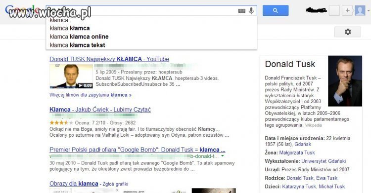Open 'Gdańsk' birthplace link
Image resolution: width=371 pixels, height=193 pixels.
[303, 144]
